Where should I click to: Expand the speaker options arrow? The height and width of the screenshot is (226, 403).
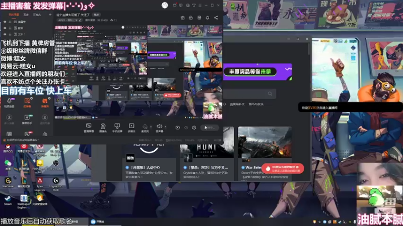(x=165, y=127)
